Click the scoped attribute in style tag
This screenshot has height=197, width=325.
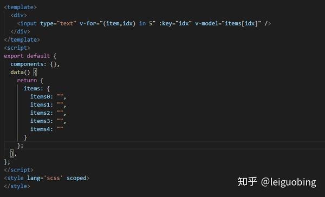point(76,178)
